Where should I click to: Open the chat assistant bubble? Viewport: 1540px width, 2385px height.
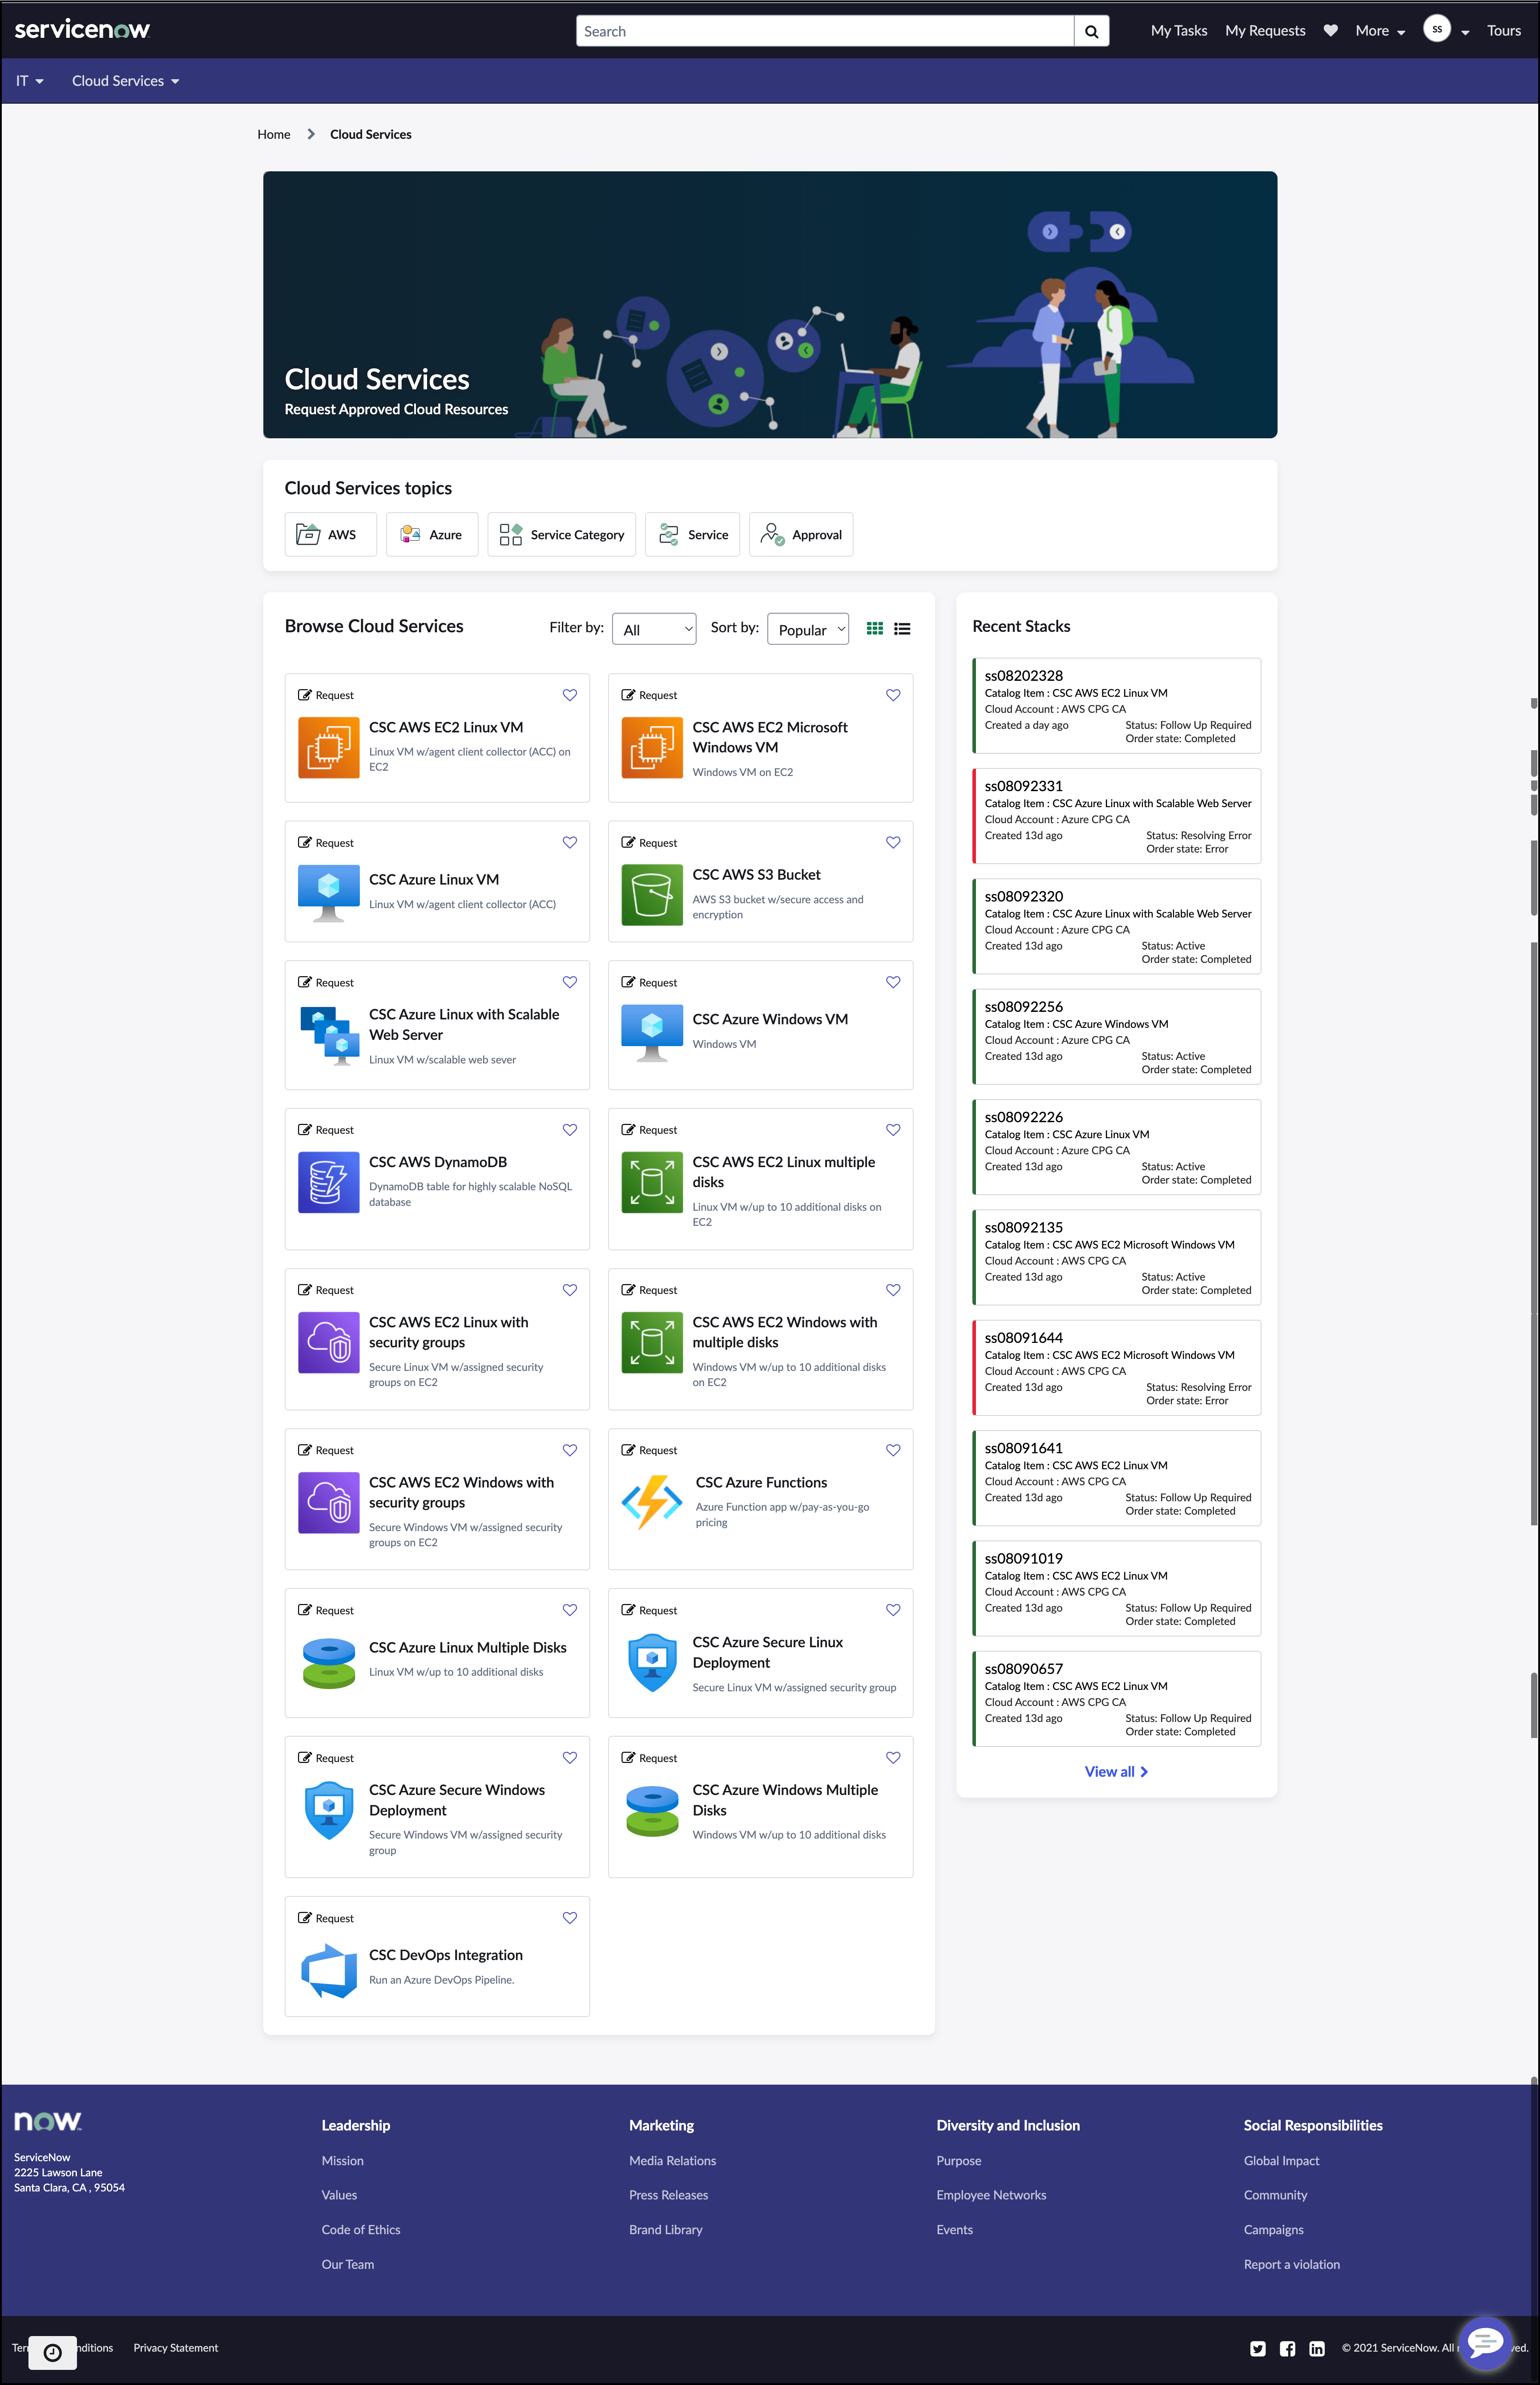coord(1484,2343)
